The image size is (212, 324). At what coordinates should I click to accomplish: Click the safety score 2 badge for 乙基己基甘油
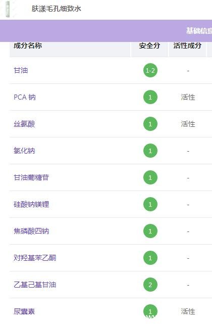point(150,285)
